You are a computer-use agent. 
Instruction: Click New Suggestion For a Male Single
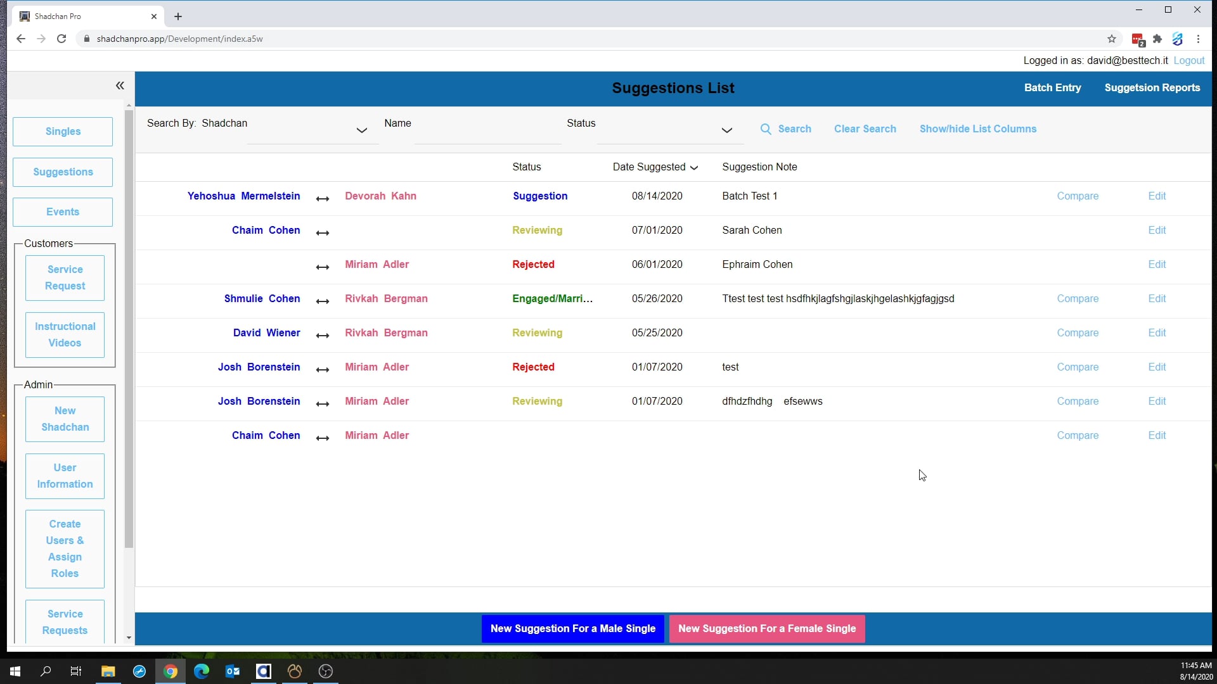(x=572, y=629)
